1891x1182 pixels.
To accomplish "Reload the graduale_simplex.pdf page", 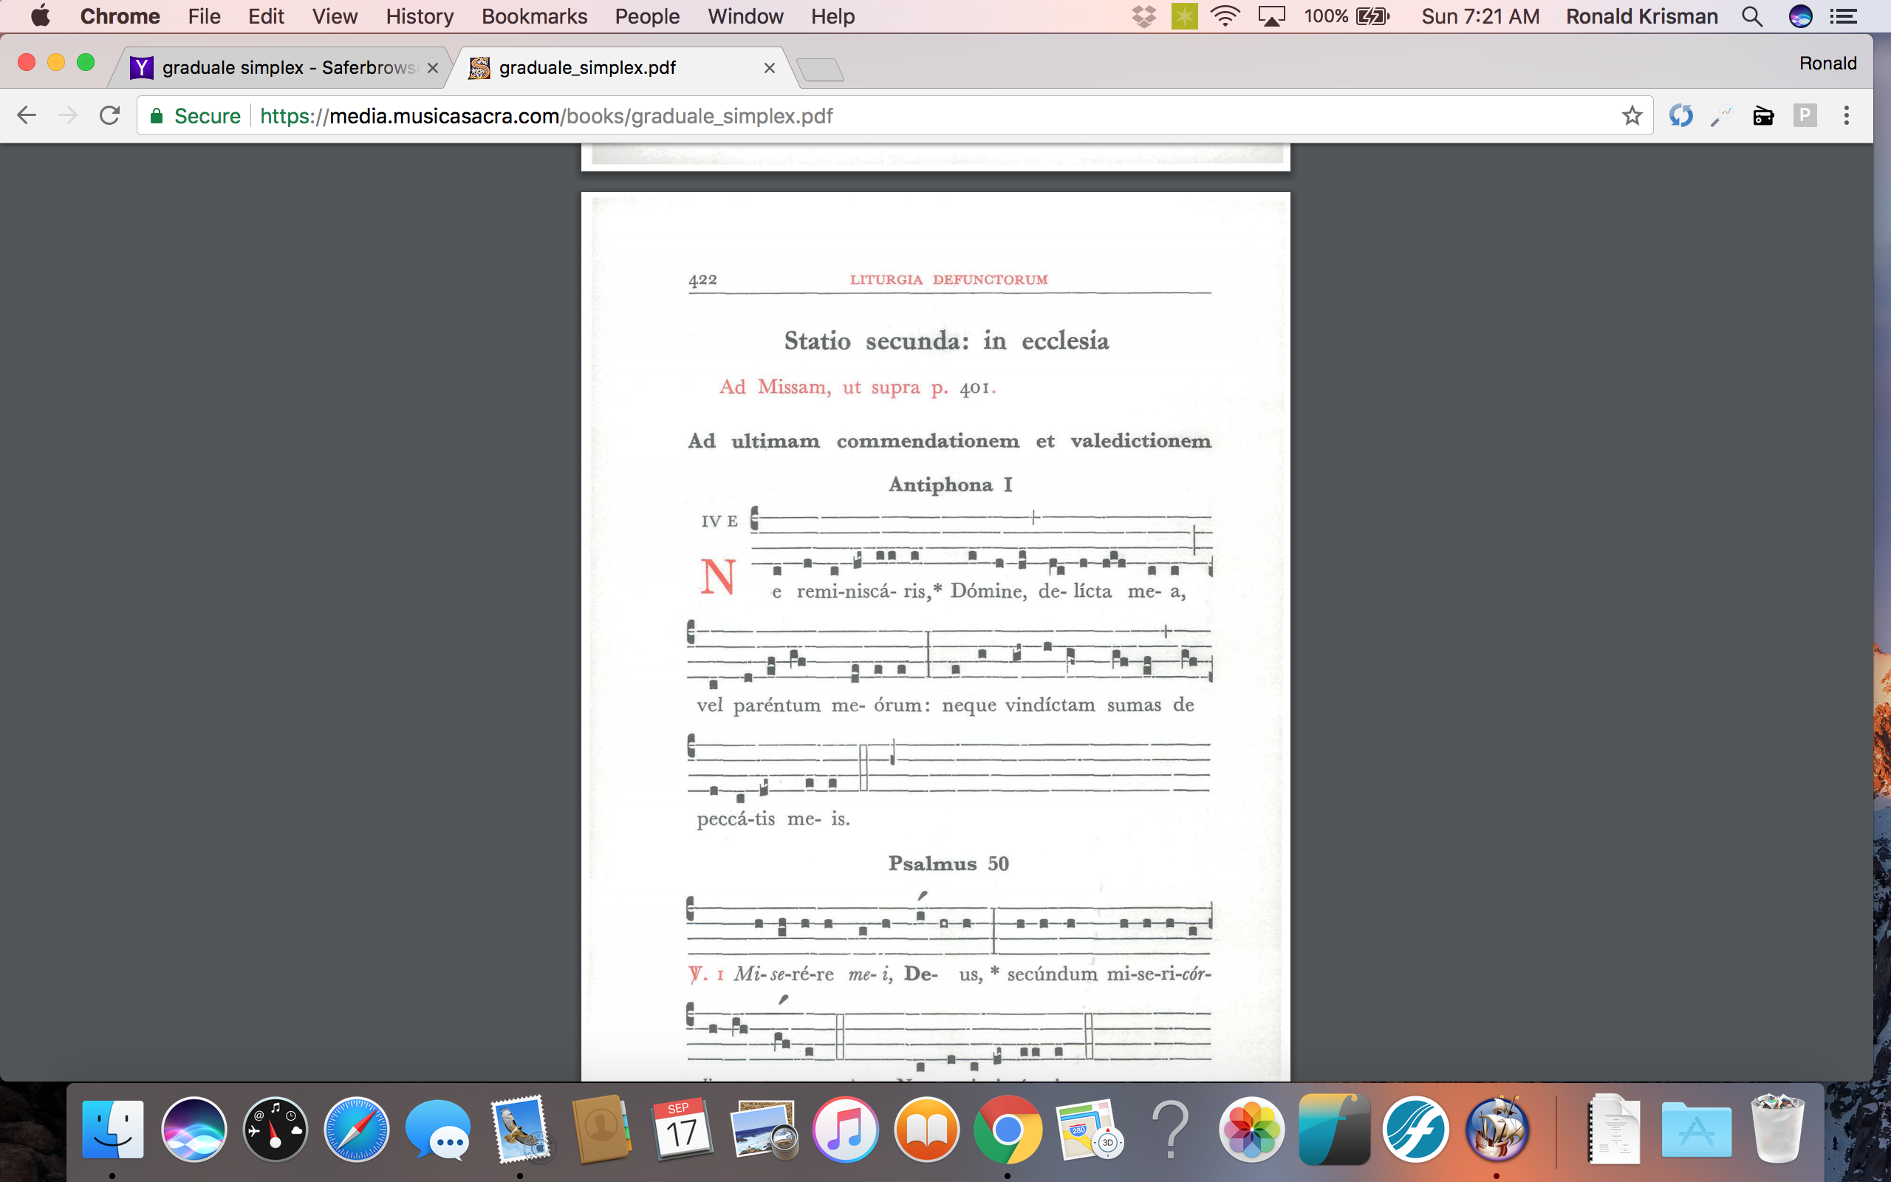I will (x=110, y=116).
